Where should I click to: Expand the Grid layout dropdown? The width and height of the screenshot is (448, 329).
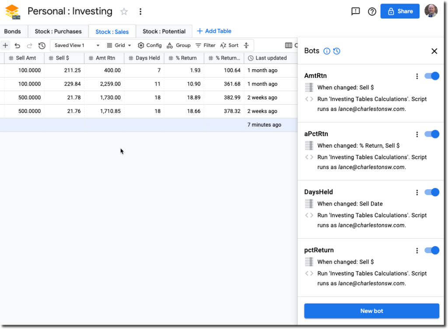pyautogui.click(x=119, y=46)
